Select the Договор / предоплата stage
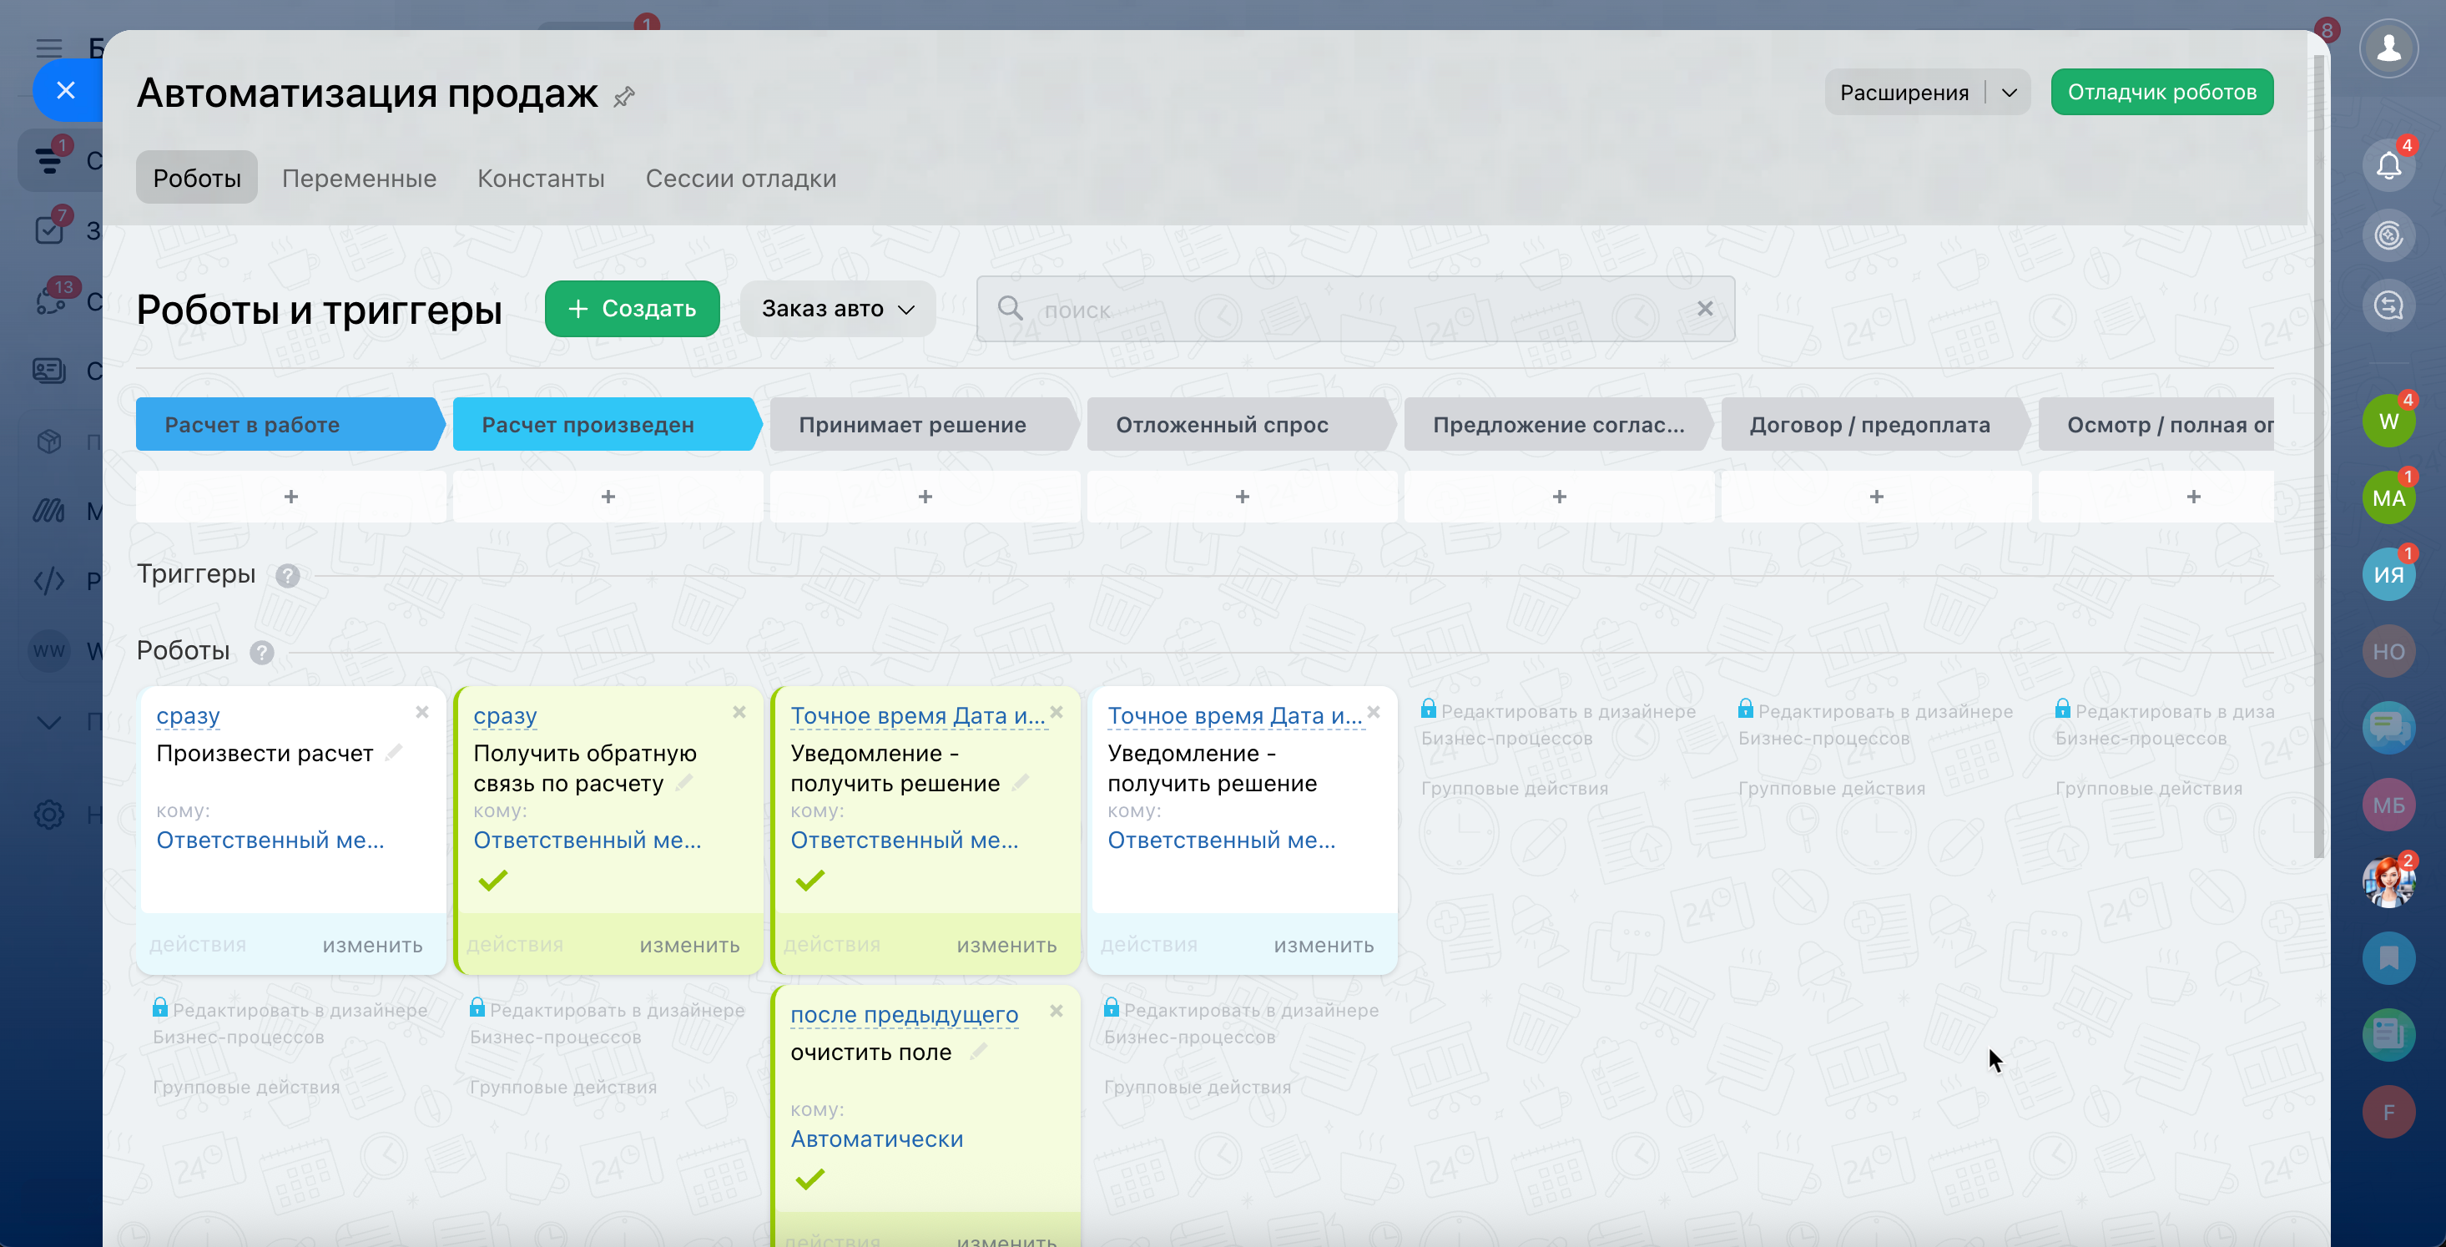This screenshot has width=2446, height=1247. coord(1875,425)
